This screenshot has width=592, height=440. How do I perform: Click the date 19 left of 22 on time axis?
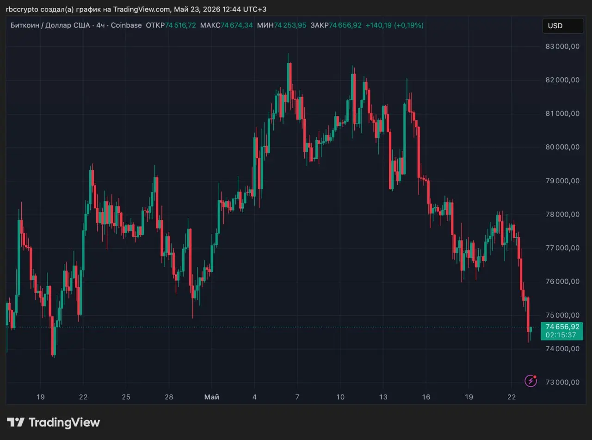[x=40, y=397]
